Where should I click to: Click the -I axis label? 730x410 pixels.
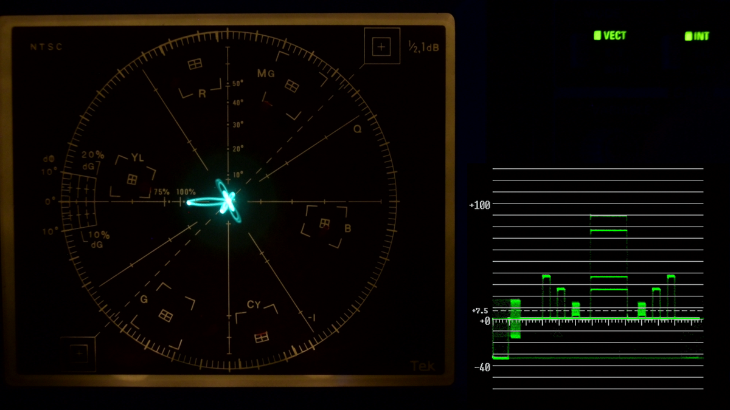(x=311, y=318)
